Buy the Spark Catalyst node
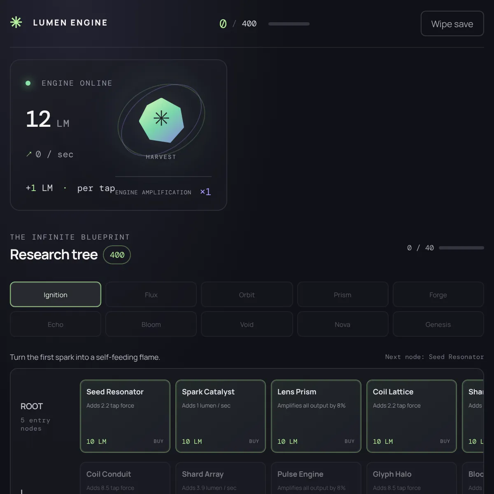Screen dimensions: 494x494 coord(221,416)
